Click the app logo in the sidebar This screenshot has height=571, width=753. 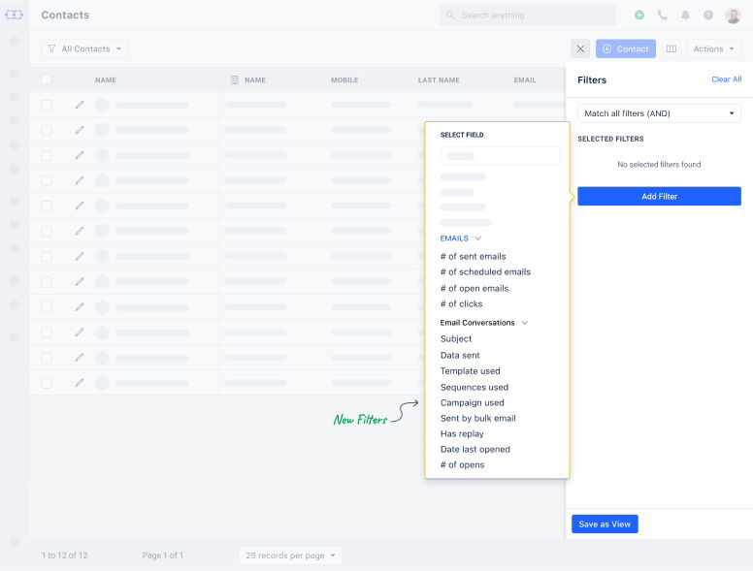pos(14,15)
